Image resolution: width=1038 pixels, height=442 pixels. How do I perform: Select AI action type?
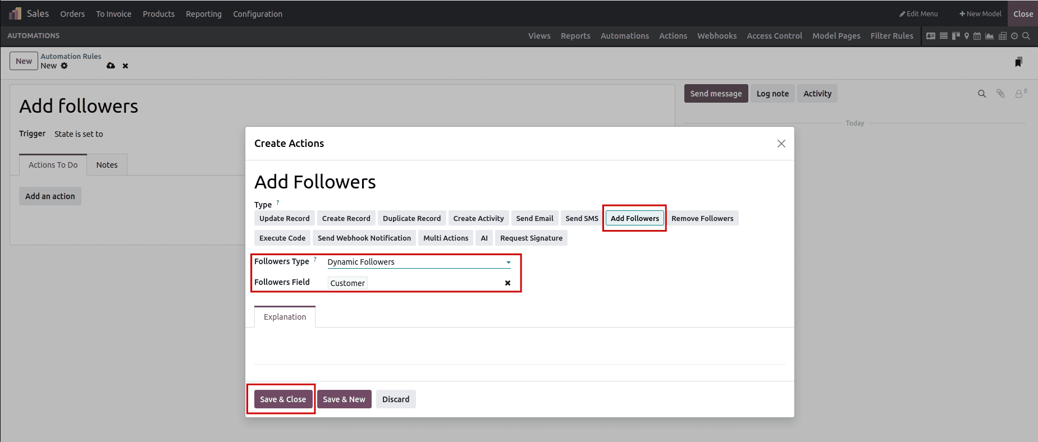(484, 238)
